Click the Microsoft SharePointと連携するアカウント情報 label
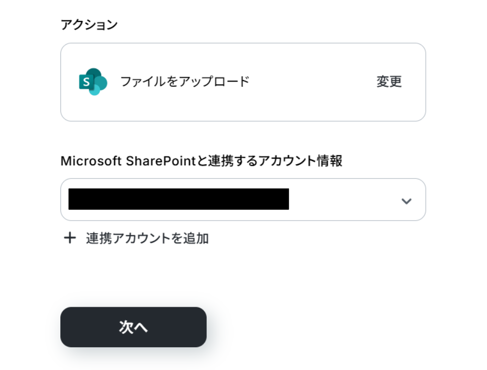487x370 pixels. tap(201, 161)
